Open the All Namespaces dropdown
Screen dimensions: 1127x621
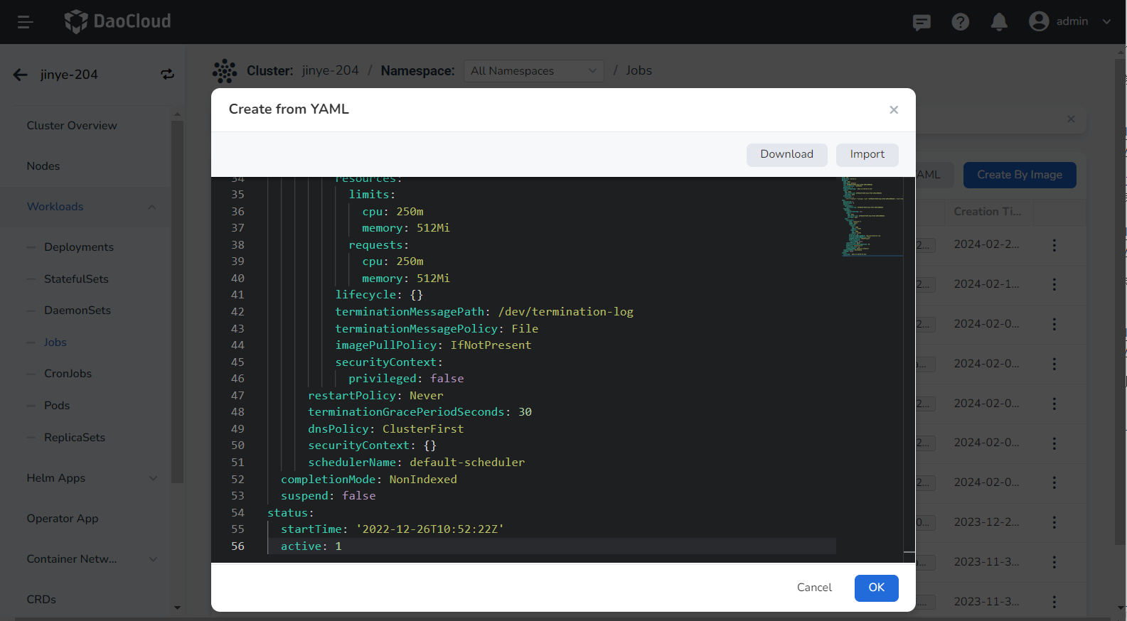533,71
